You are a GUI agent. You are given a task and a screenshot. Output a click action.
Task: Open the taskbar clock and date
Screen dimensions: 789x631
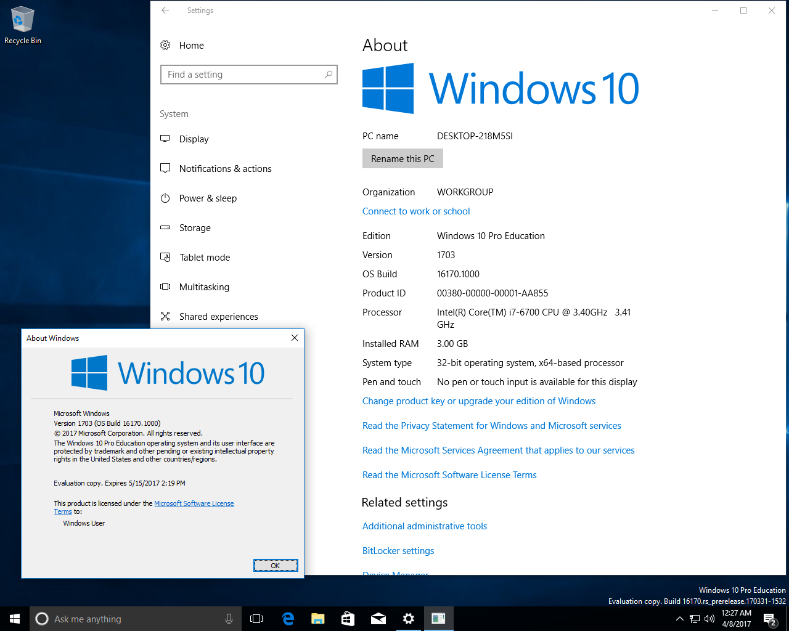click(x=737, y=619)
